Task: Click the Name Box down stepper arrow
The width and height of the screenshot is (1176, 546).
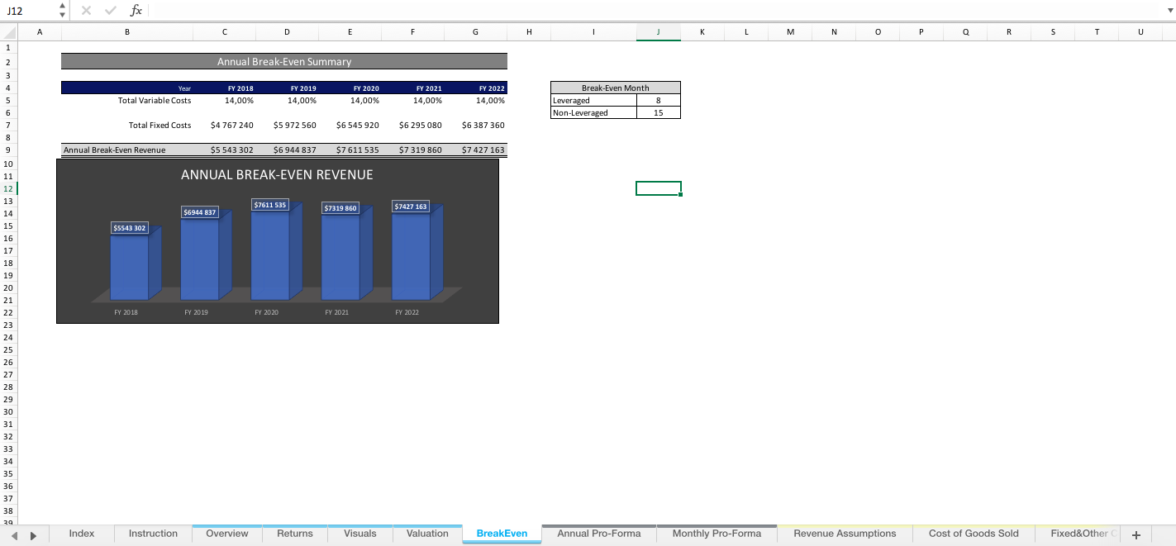Action: [61, 14]
